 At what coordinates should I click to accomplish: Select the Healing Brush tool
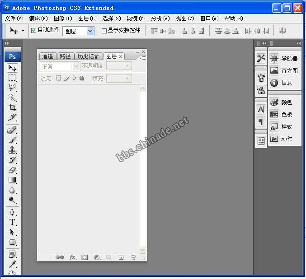pos(13,130)
